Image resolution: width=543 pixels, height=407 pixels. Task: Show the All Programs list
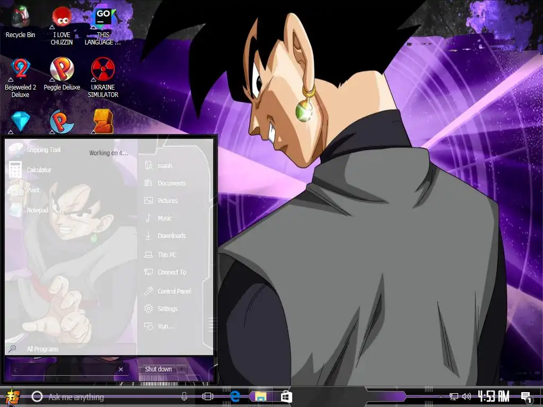pos(42,349)
